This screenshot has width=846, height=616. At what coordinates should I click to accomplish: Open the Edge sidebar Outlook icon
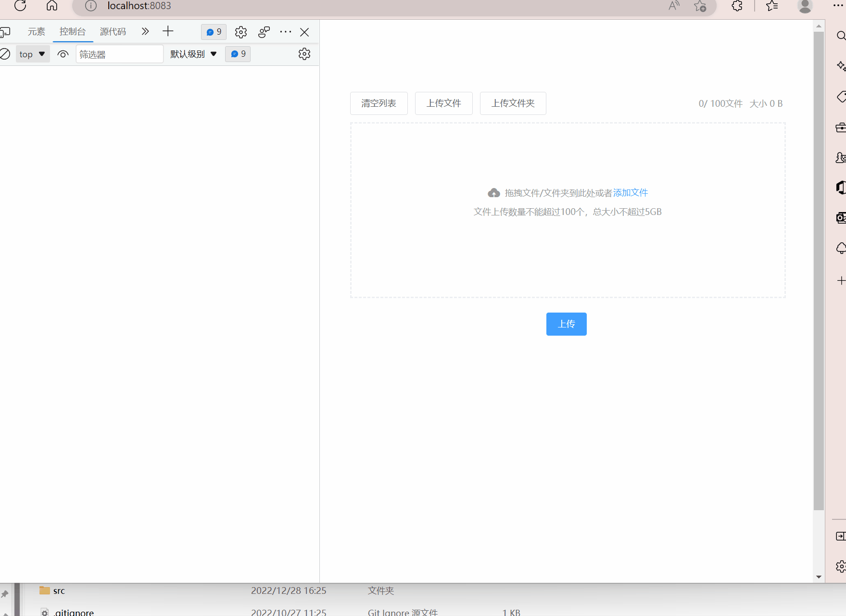point(841,218)
